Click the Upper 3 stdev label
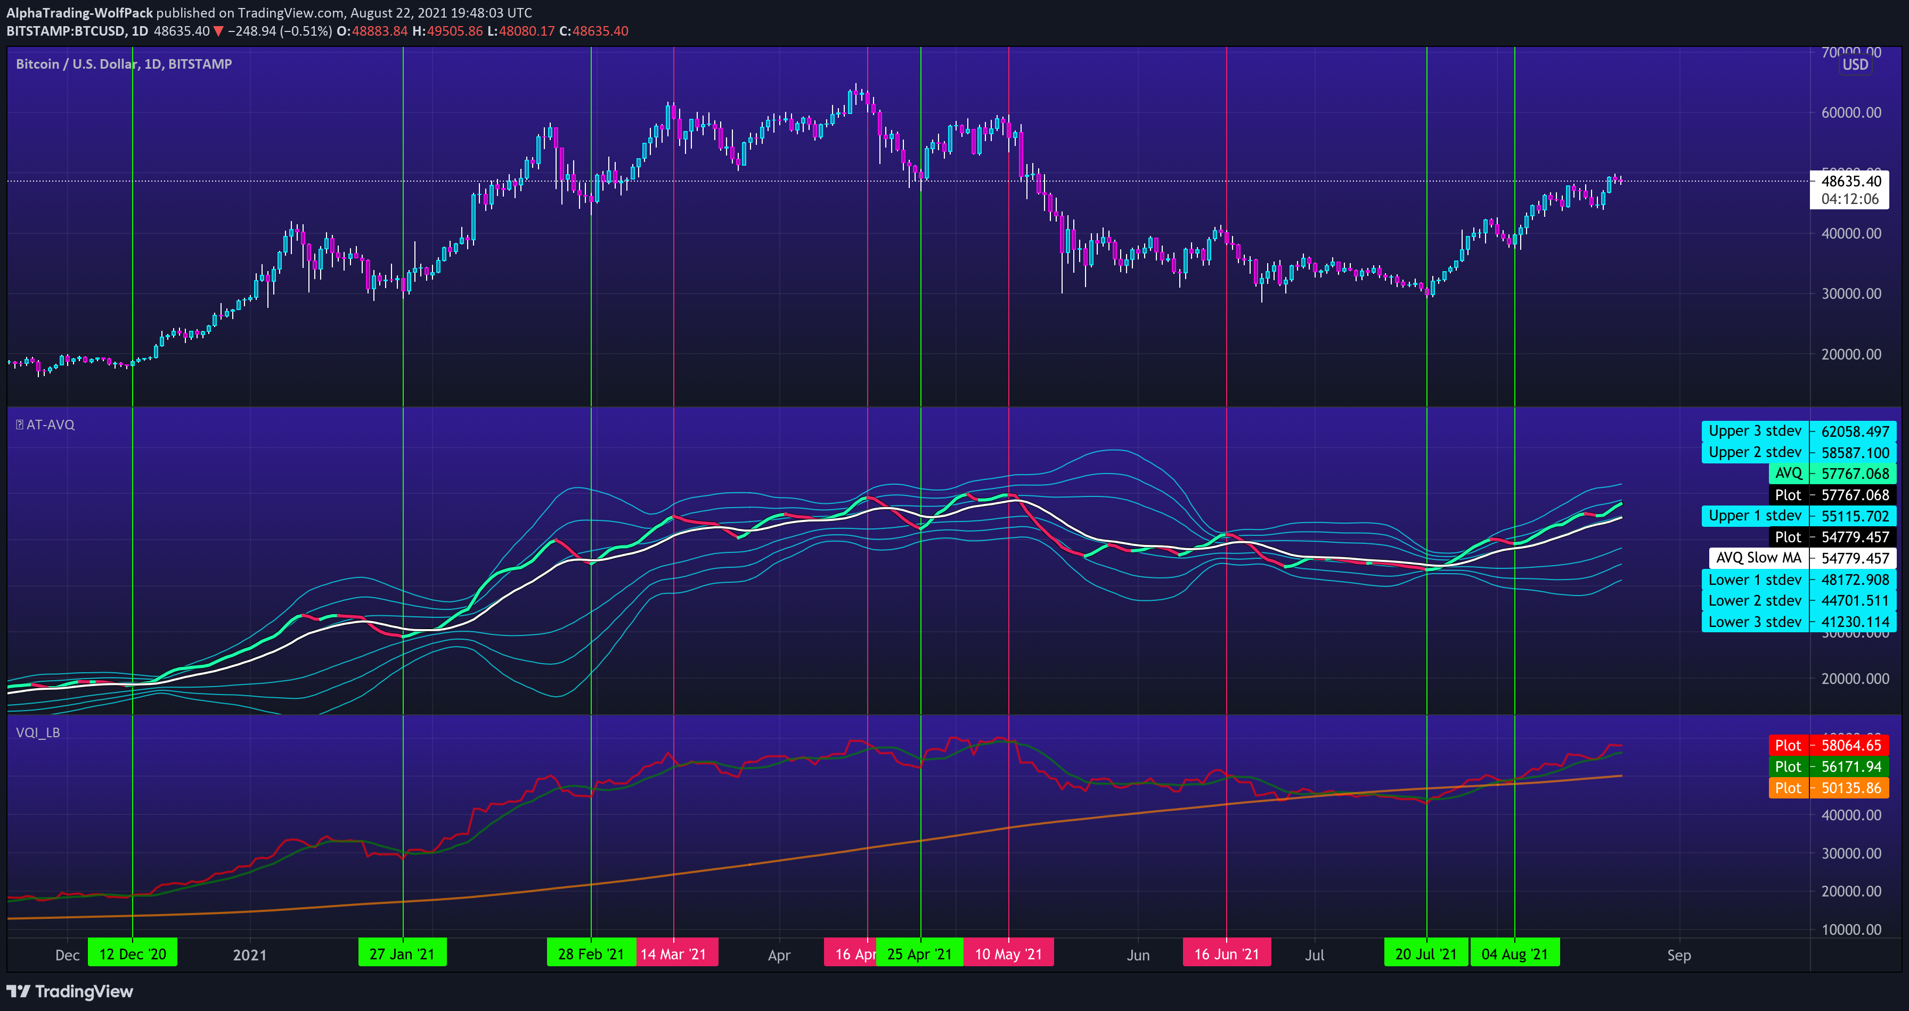This screenshot has height=1011, width=1909. [1755, 431]
